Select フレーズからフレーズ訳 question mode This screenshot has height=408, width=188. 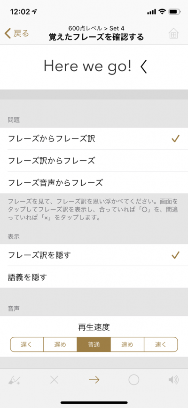coord(94,139)
